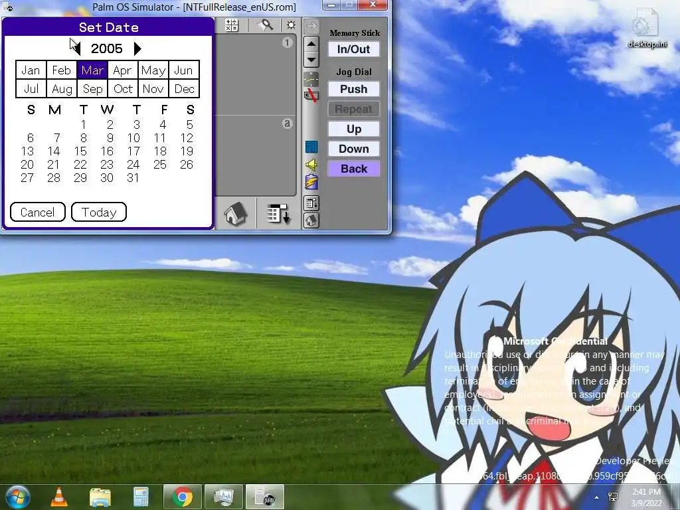Select Apr month

tap(123, 70)
